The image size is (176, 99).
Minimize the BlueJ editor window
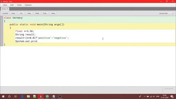(161, 1)
